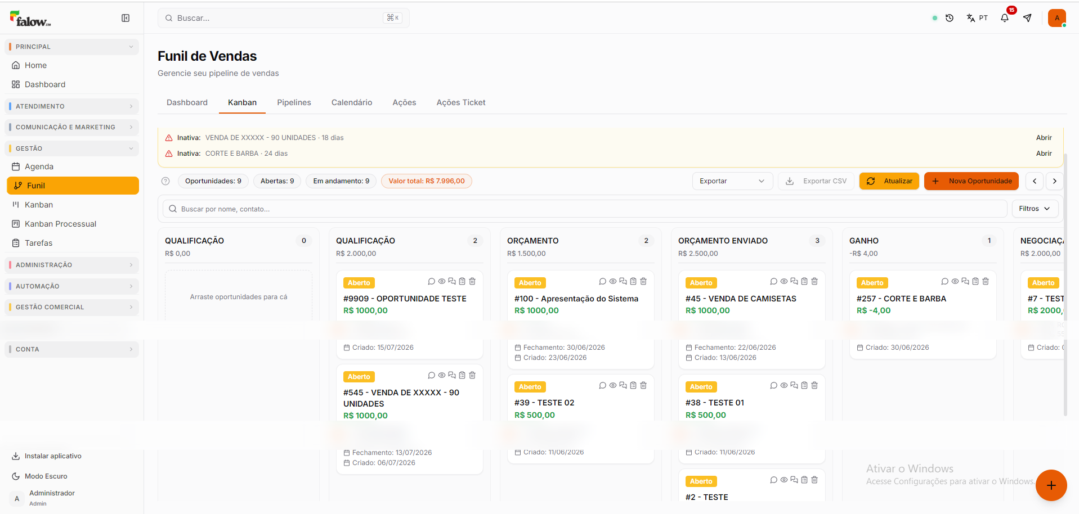
Task: Click the help question mark icon
Action: coord(165,181)
